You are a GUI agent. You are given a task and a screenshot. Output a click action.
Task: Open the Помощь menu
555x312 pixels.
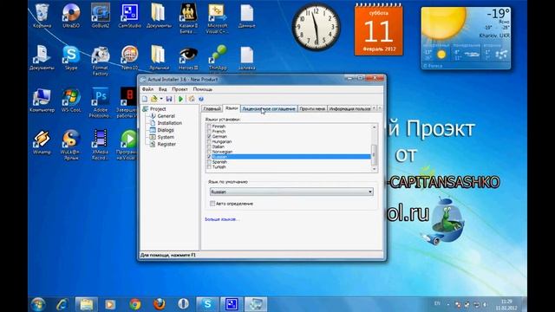(202, 89)
